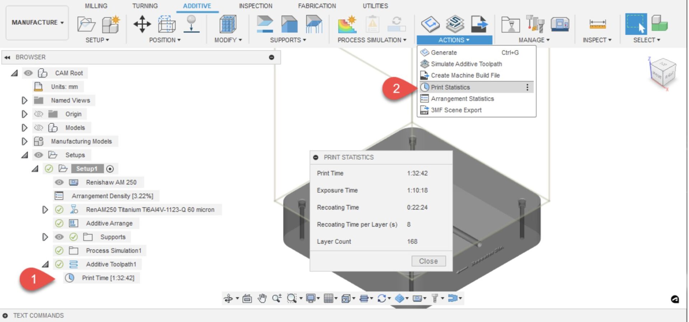The image size is (689, 322).
Task: Click the Pan hand icon in navigation bar
Action: tap(262, 298)
